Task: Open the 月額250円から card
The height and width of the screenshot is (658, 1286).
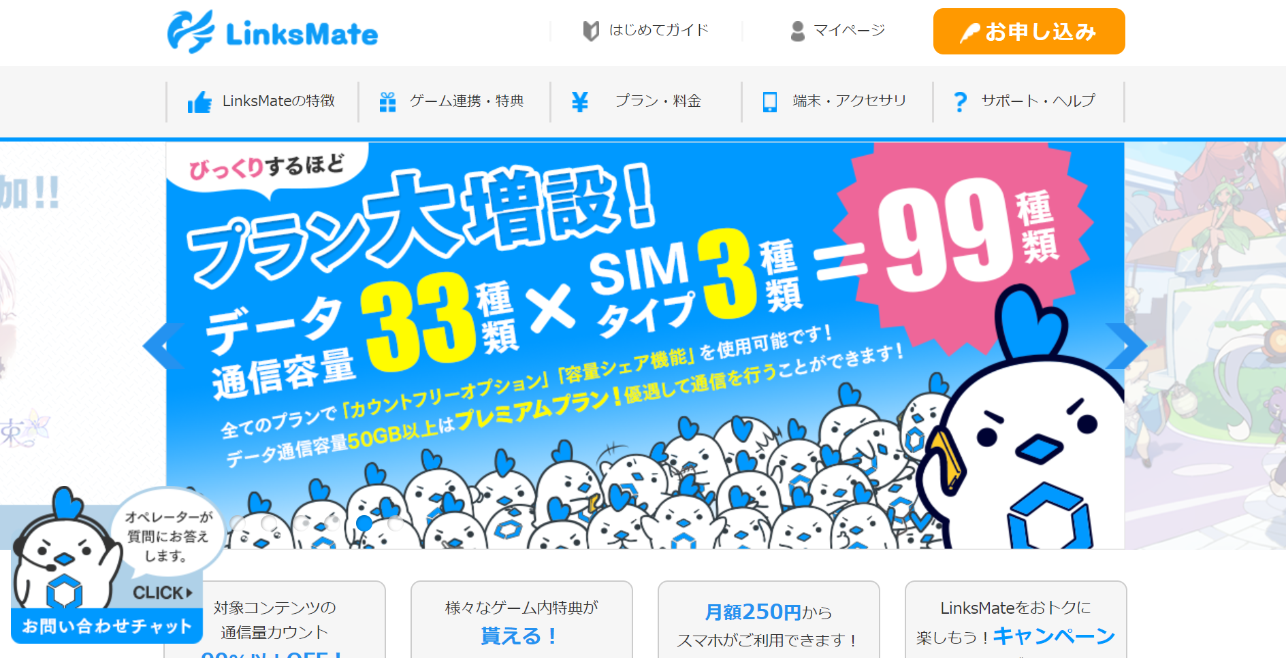Action: pyautogui.click(x=769, y=619)
